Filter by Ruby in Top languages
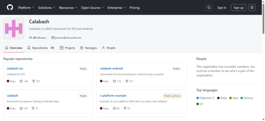This screenshot has width=265, height=121. (222, 98)
